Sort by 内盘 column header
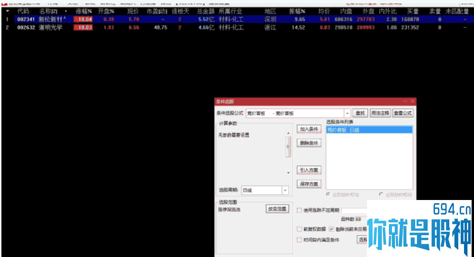The width and height of the screenshot is (474, 257). 346,11
